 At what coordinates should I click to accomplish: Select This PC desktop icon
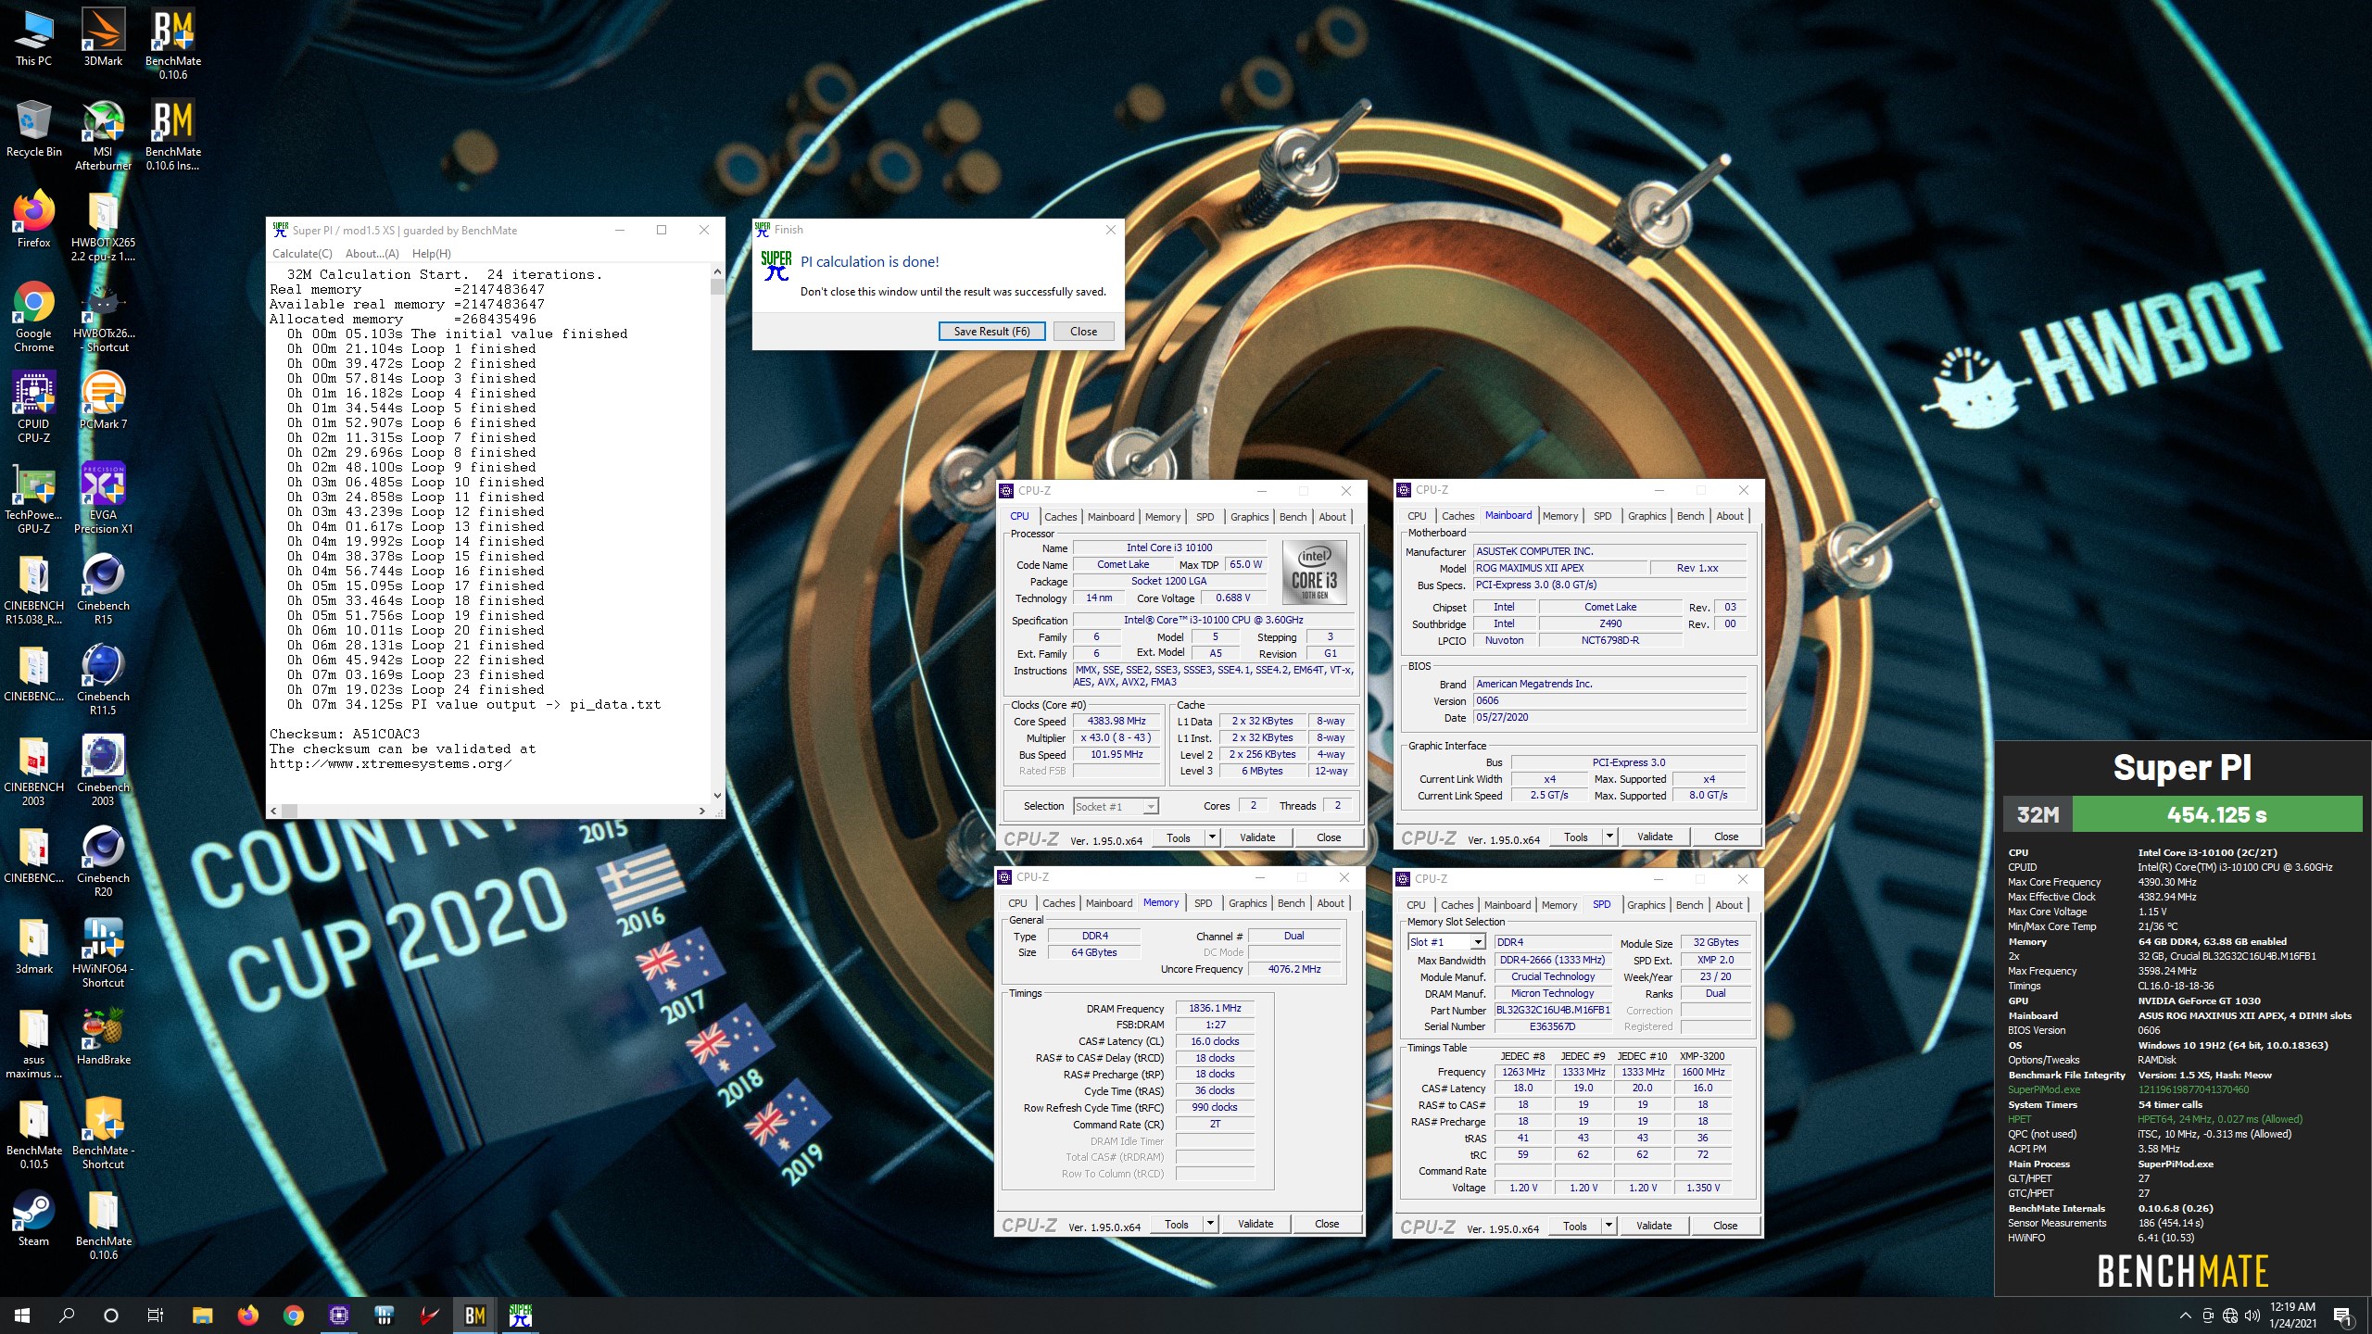[x=33, y=37]
